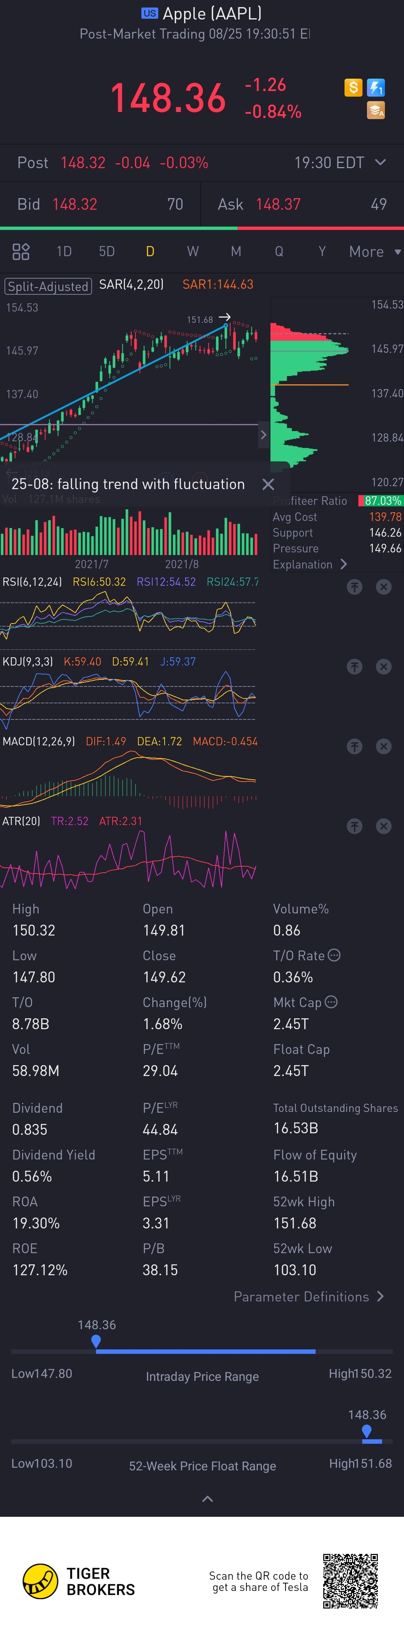Toggle the Split-Adjusted option

pos(48,286)
